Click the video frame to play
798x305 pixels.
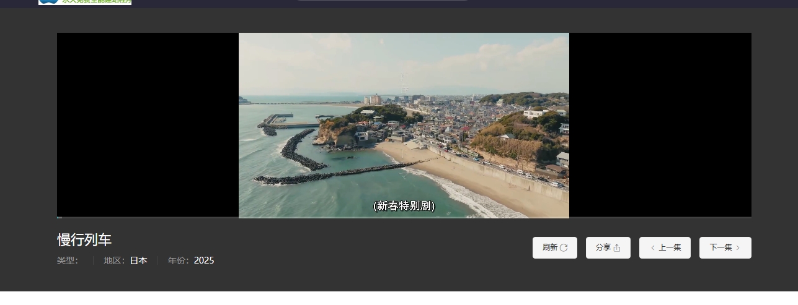tap(404, 125)
